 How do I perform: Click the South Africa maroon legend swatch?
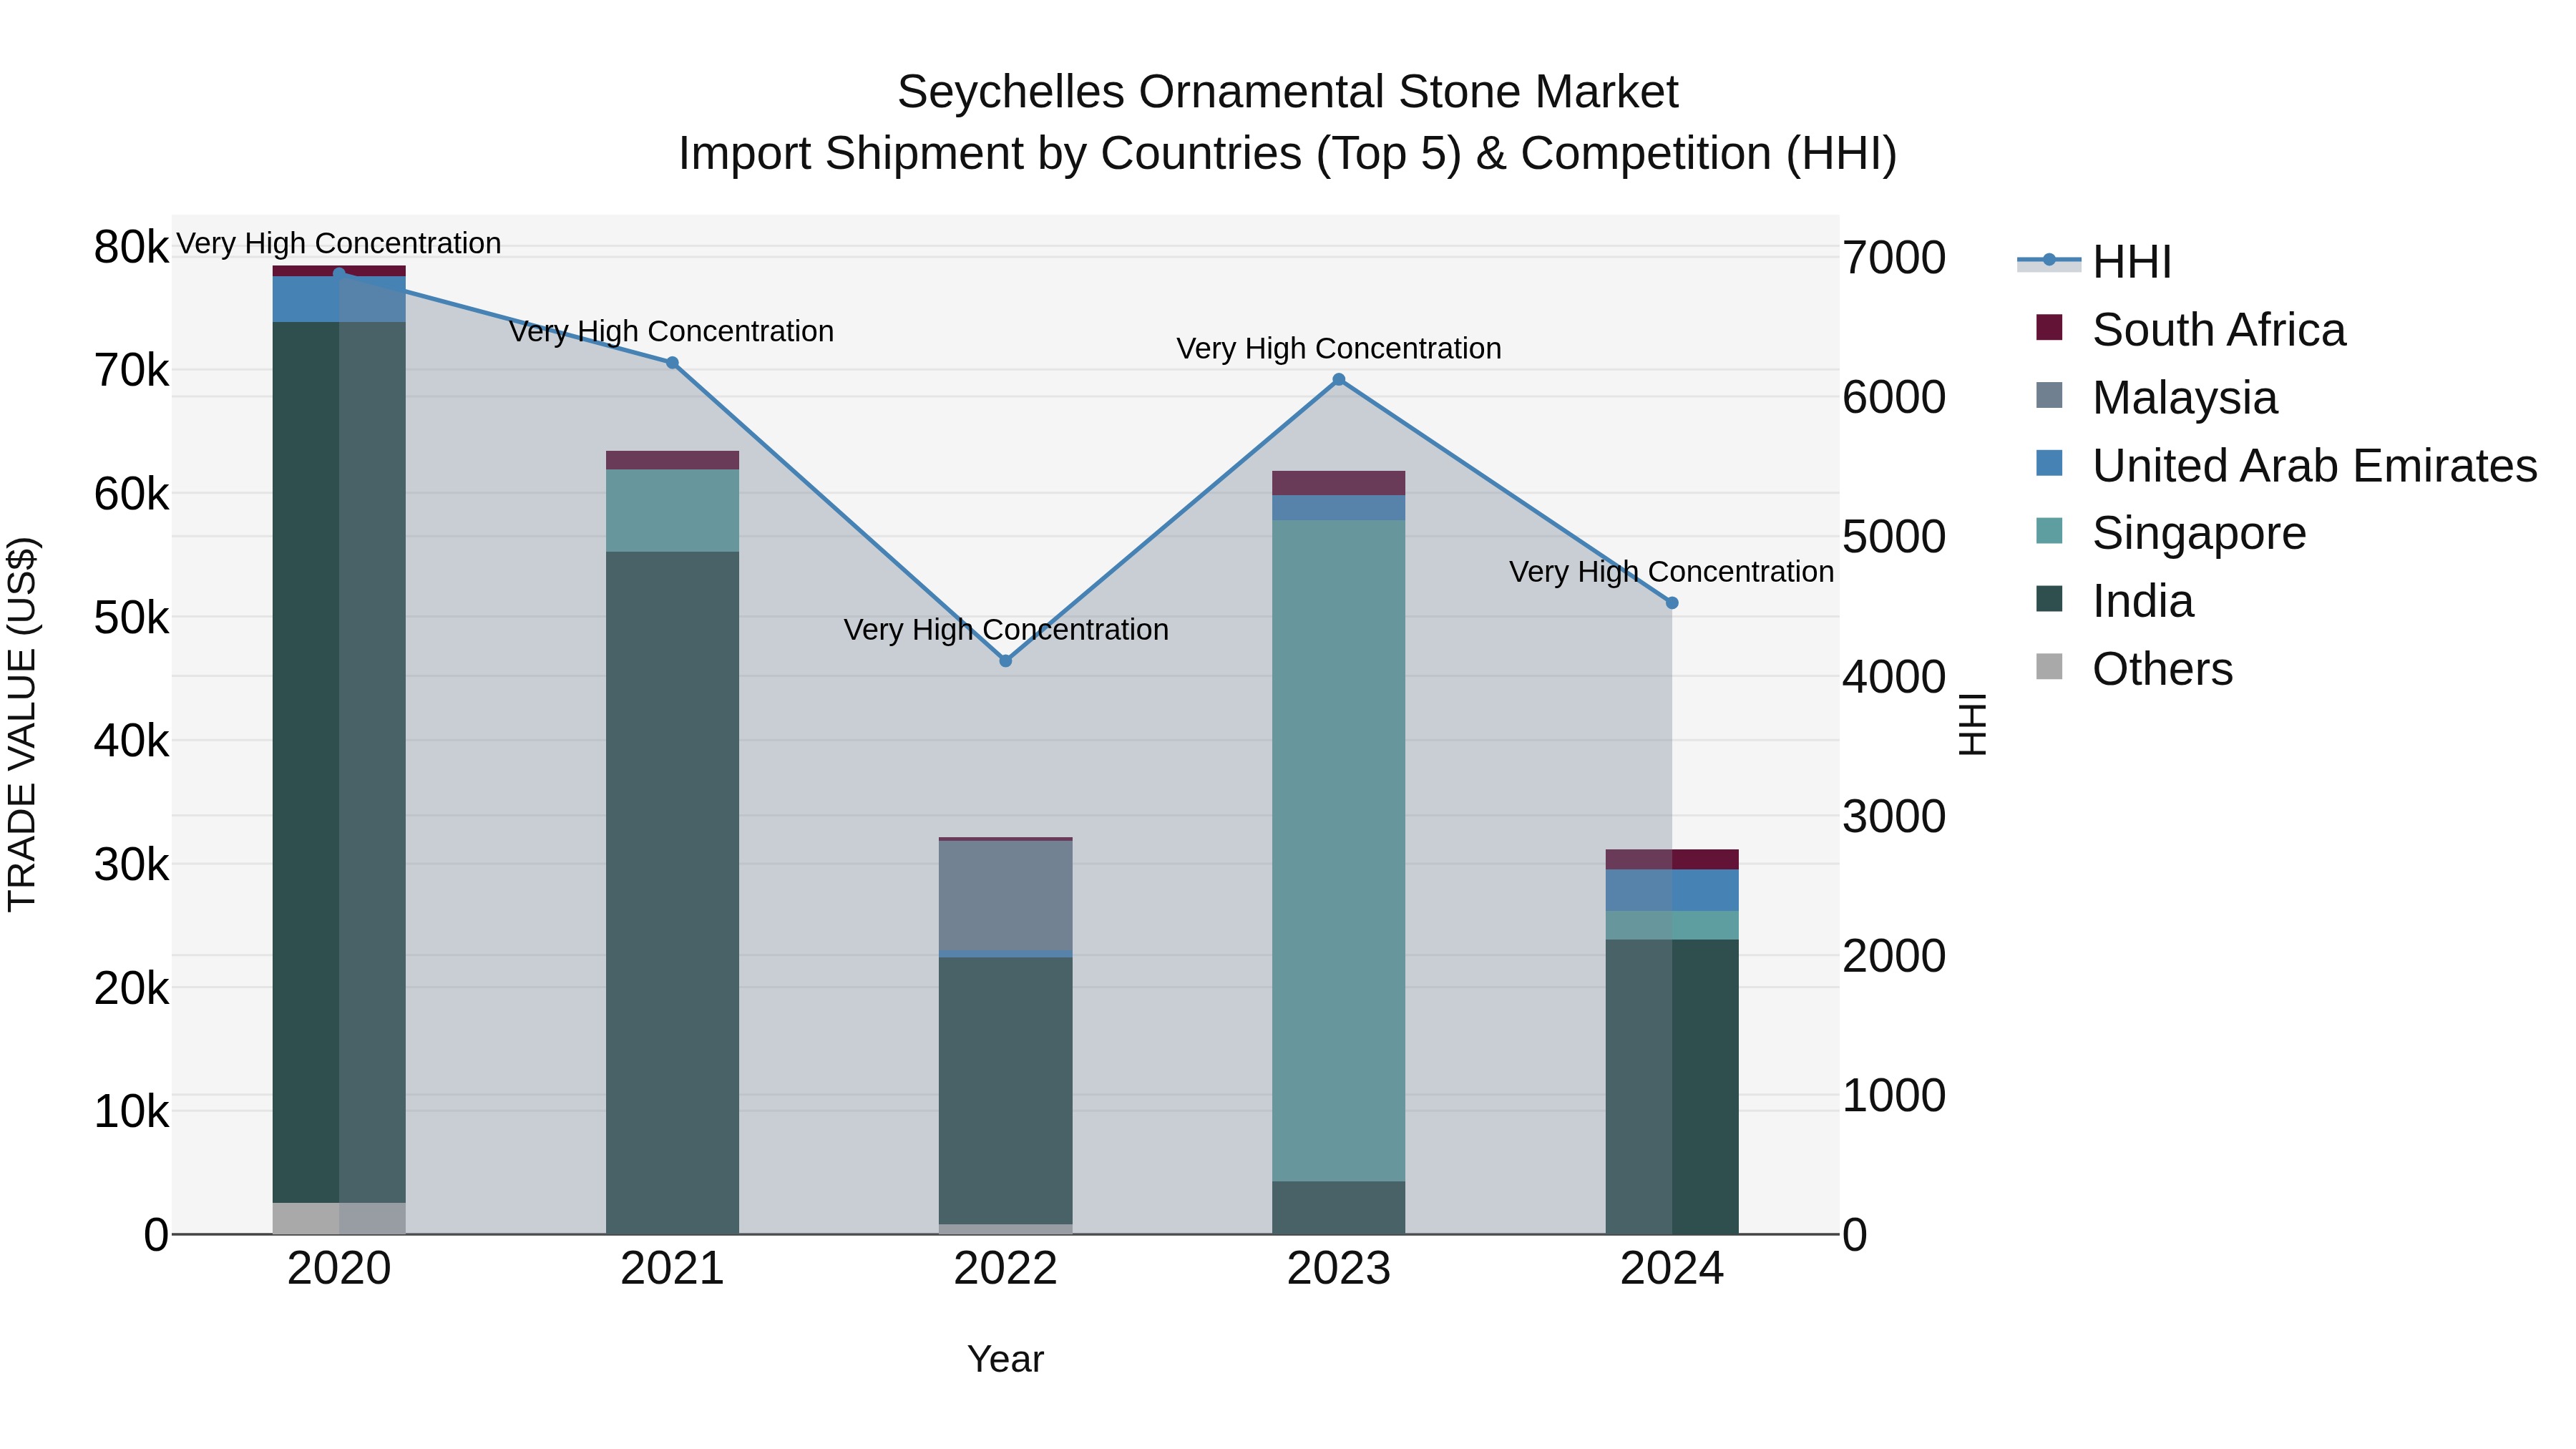pos(2049,327)
